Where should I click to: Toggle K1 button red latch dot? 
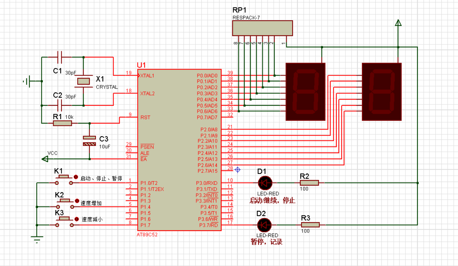tap(76, 177)
